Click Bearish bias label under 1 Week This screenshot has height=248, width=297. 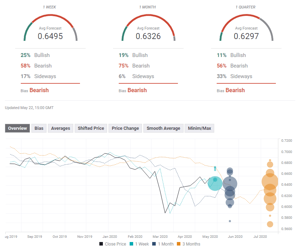click(x=39, y=90)
